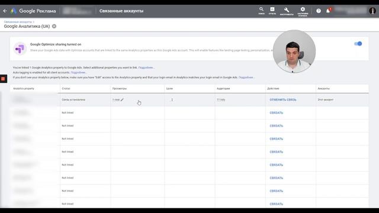Open the user profile avatar

[372, 11]
